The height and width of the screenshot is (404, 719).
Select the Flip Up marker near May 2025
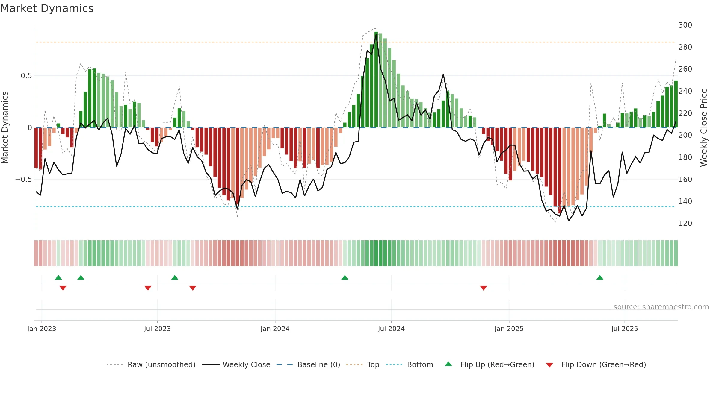click(x=600, y=277)
